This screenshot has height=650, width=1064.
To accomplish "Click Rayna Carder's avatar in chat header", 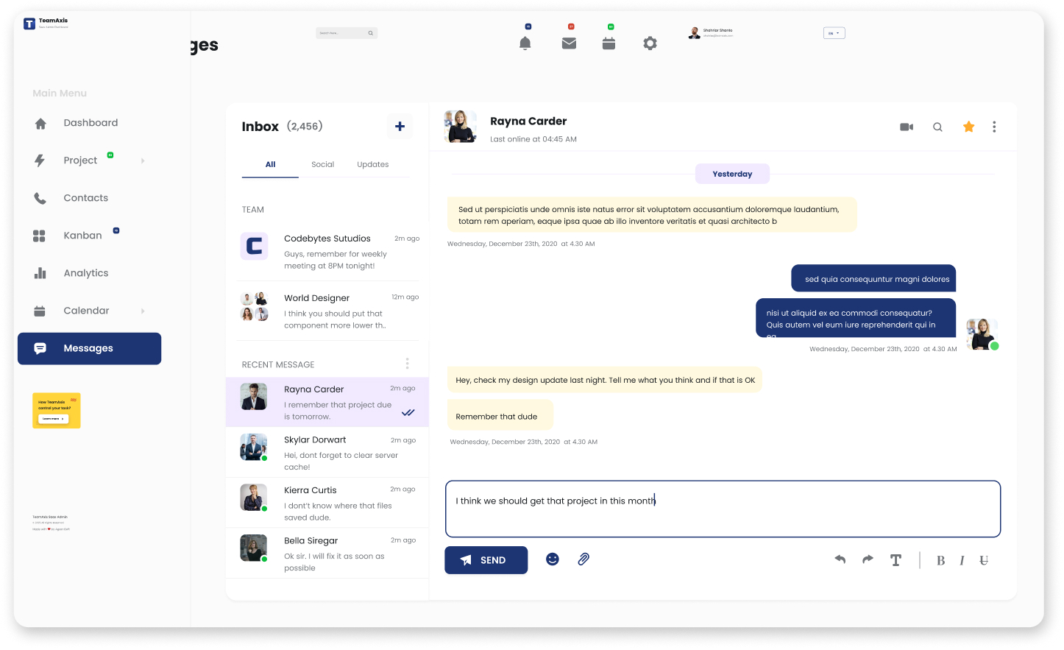I will click(x=461, y=127).
